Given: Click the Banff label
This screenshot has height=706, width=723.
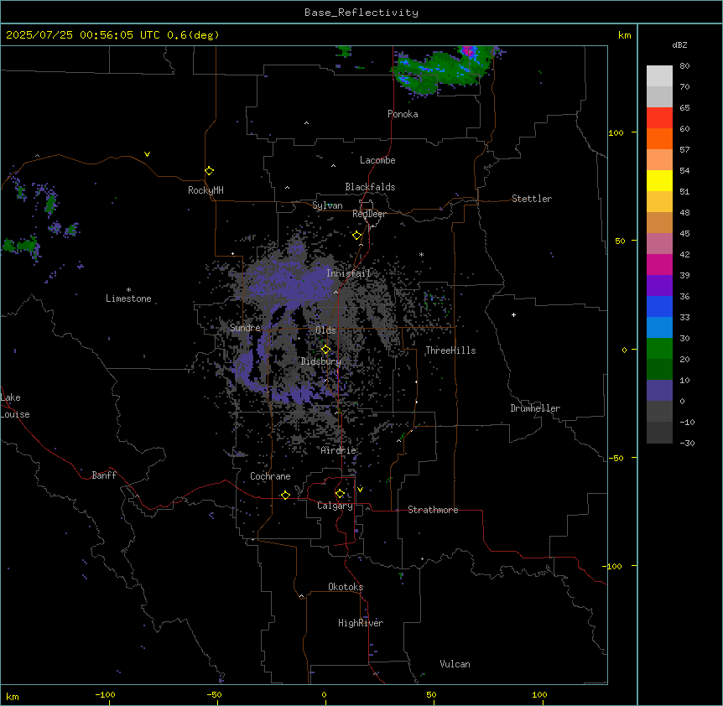Looking at the screenshot, I should (x=104, y=475).
